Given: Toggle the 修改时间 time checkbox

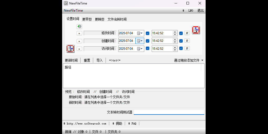Looking at the screenshot, I should click(181, 33).
